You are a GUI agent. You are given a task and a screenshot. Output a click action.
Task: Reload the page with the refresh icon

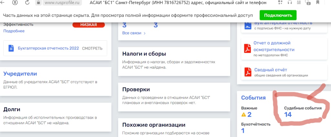point(27,3)
